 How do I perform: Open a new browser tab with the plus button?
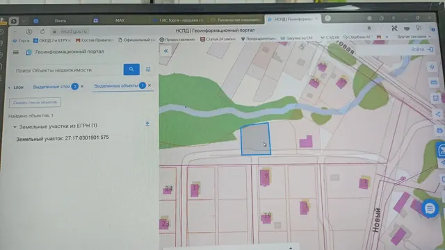[x=327, y=18]
